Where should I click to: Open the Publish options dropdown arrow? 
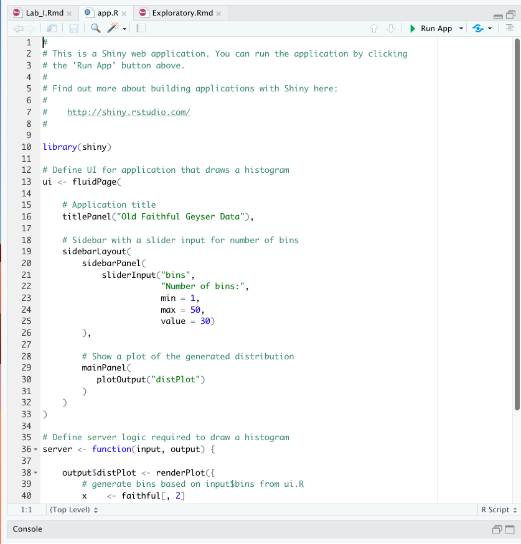(x=490, y=29)
